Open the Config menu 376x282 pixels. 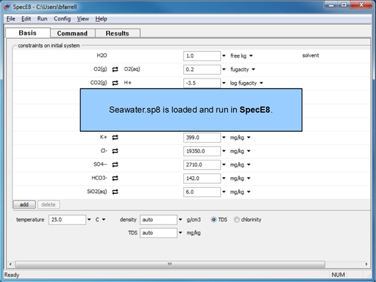62,18
